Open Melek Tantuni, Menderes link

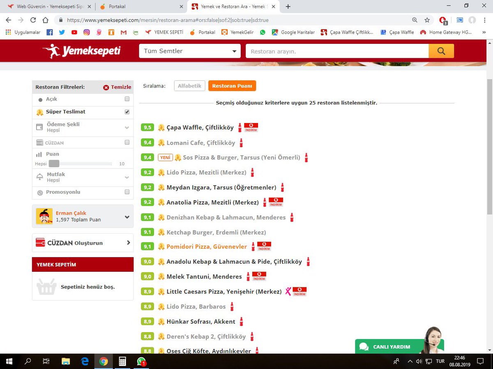pos(204,276)
